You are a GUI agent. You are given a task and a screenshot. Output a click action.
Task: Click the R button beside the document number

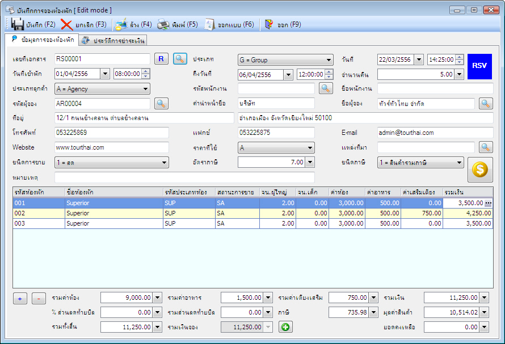[x=161, y=59]
